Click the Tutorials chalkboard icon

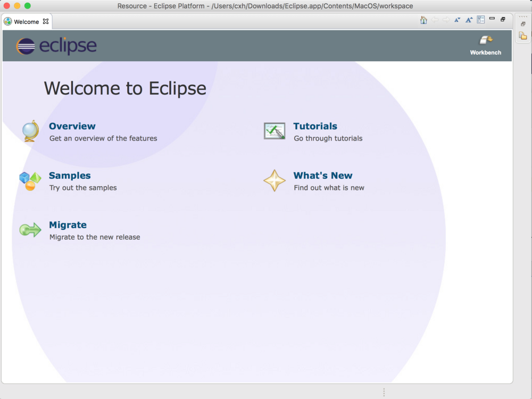click(x=275, y=131)
